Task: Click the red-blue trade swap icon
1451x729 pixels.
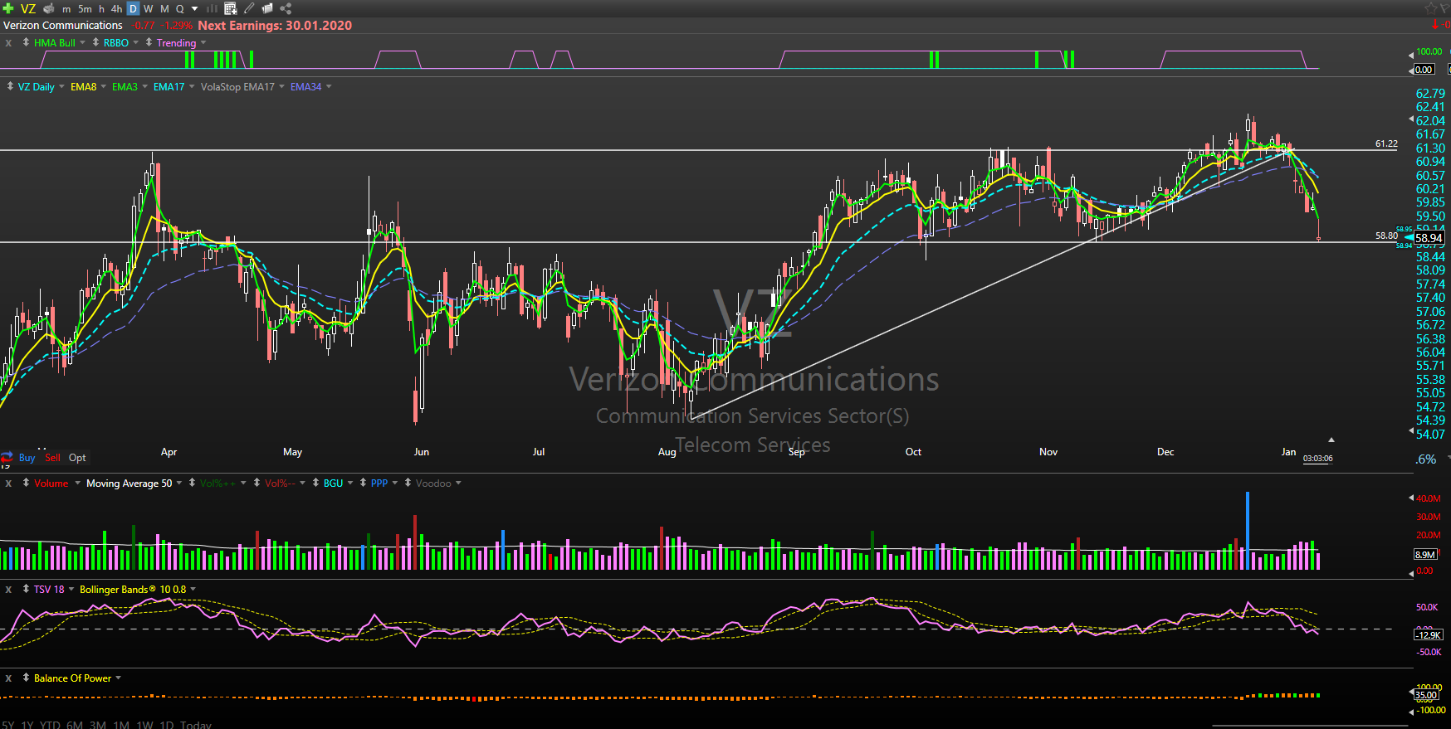Action: click(7, 458)
